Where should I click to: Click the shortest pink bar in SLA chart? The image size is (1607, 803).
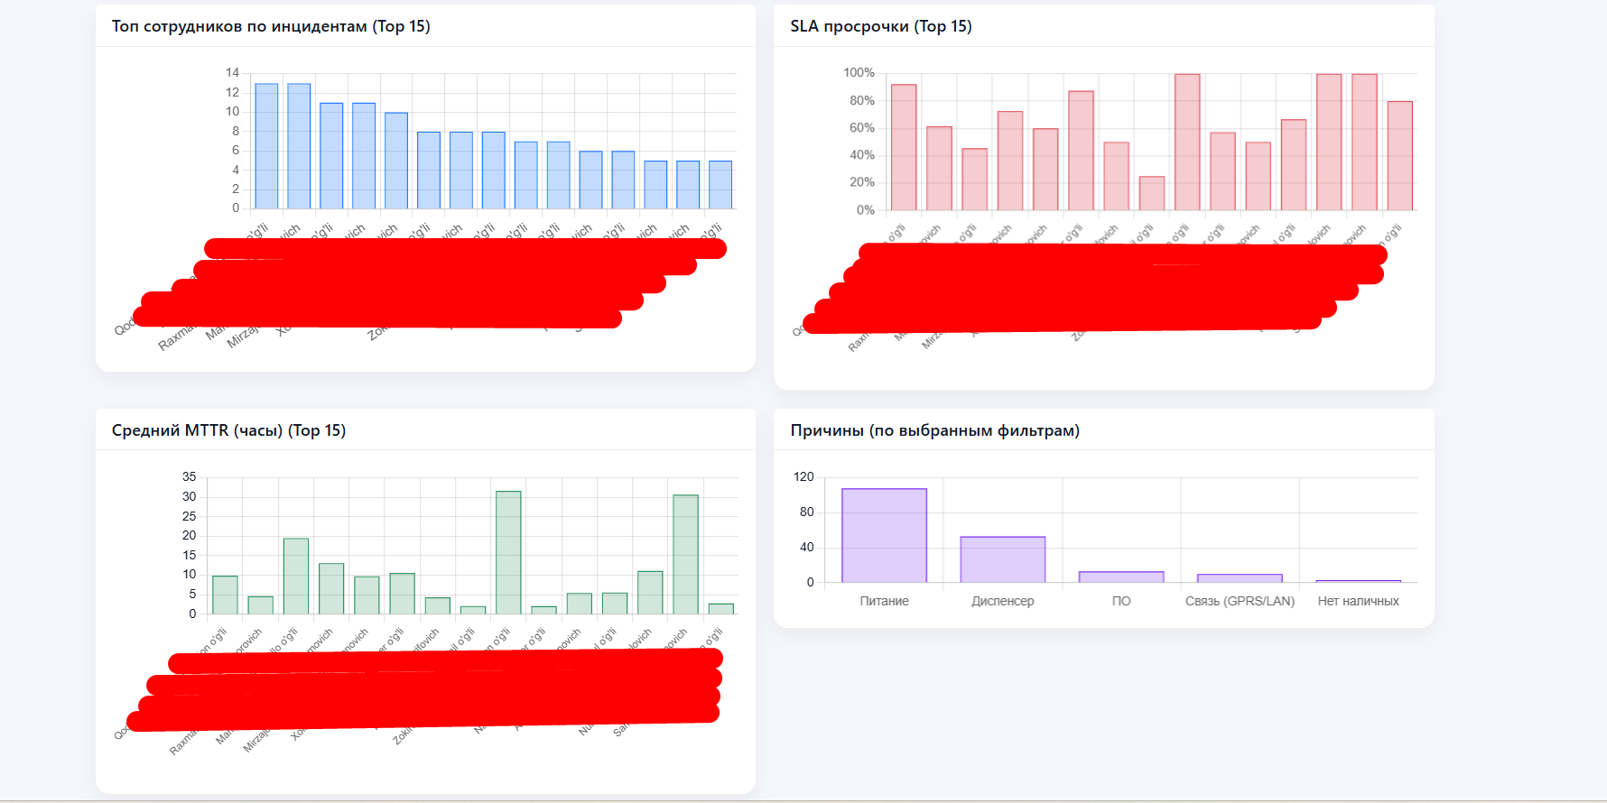pos(1151,193)
